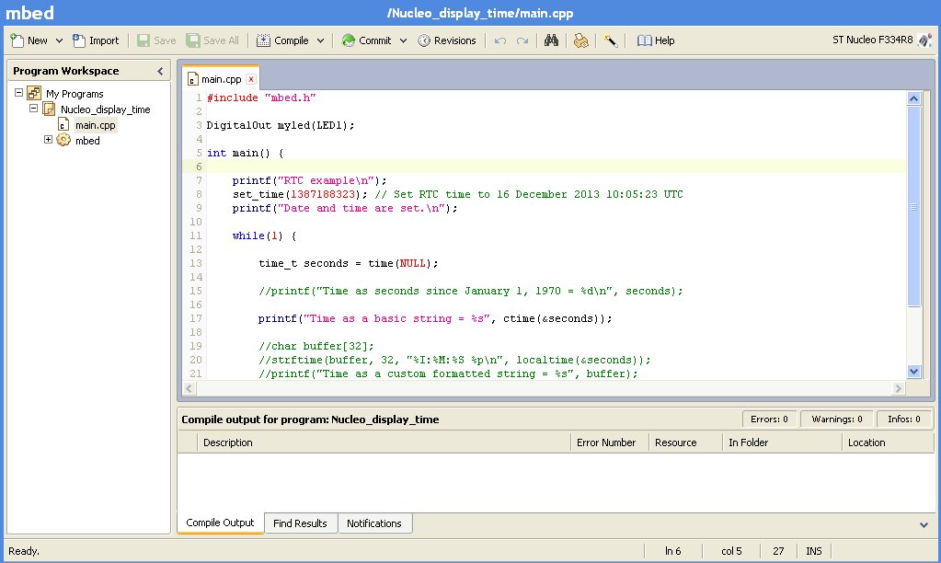Open the New dropdown arrow
The width and height of the screenshot is (941, 563).
pos(59,40)
